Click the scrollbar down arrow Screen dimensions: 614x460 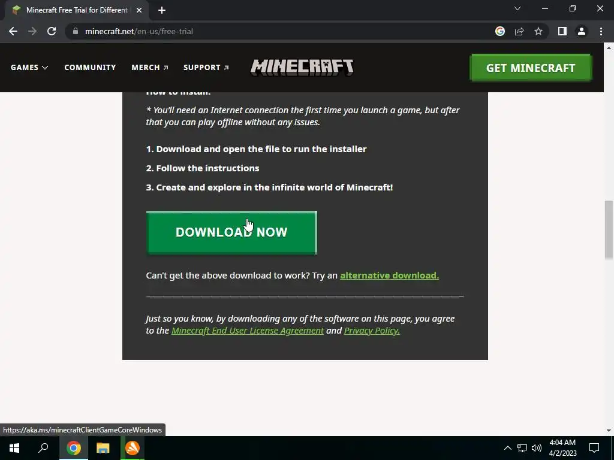(x=609, y=431)
